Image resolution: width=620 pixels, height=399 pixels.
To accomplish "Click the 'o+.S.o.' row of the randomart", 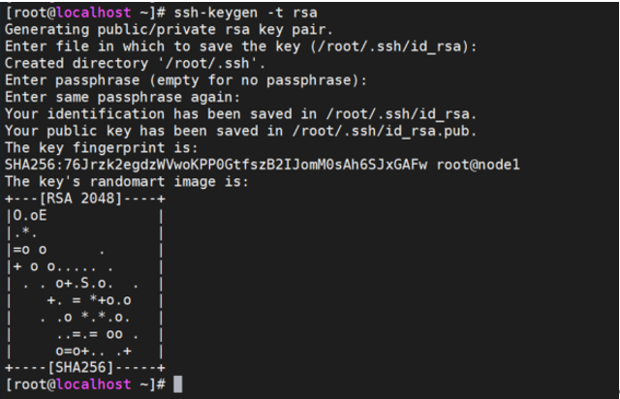I will click(85, 284).
